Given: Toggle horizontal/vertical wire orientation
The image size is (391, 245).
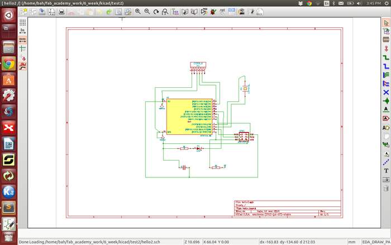Looking at the screenshot, I should 23,66.
